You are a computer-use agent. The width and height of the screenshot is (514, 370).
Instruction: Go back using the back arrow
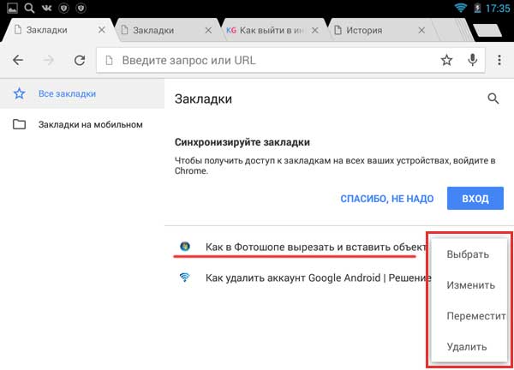point(18,61)
